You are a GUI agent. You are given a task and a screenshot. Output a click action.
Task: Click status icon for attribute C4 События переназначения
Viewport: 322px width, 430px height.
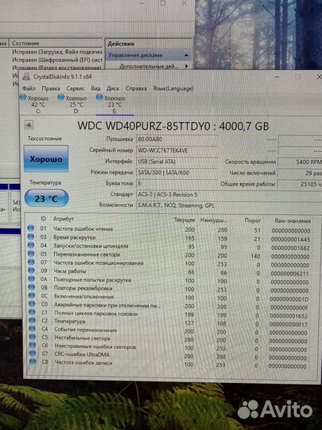point(33,328)
